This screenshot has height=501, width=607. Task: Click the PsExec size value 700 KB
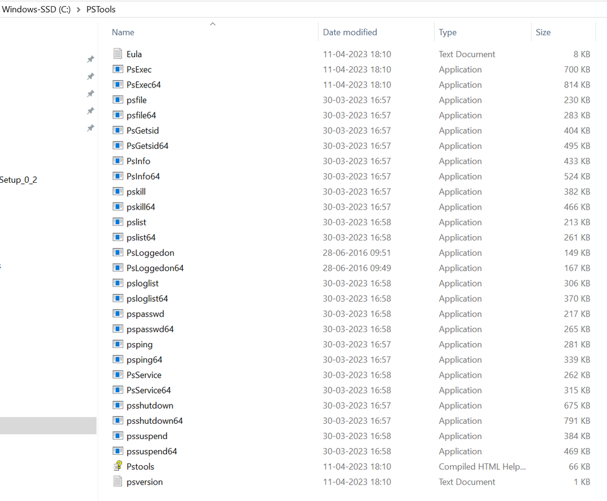577,69
